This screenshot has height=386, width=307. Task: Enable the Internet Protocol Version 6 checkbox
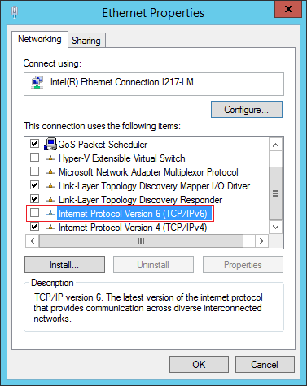[34, 213]
